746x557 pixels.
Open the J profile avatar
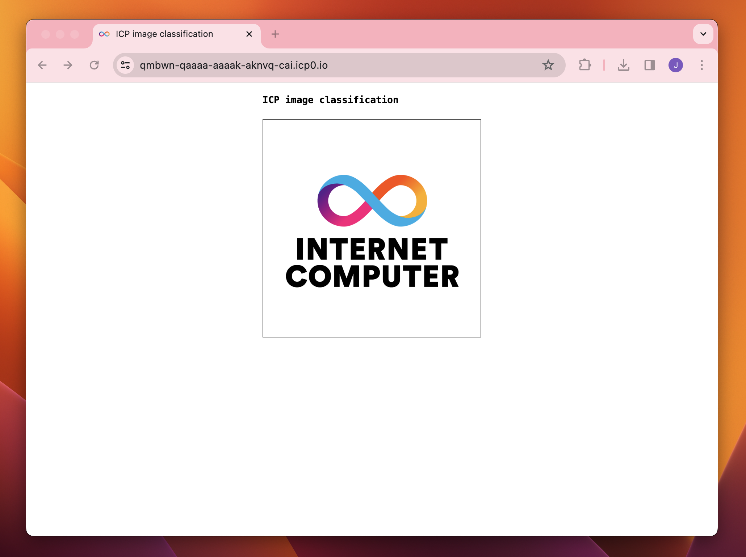pos(675,65)
